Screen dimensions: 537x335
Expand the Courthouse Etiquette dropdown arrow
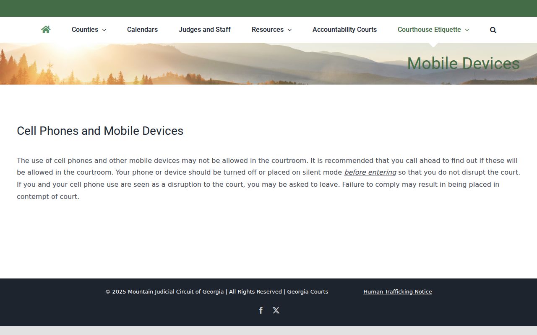click(467, 30)
